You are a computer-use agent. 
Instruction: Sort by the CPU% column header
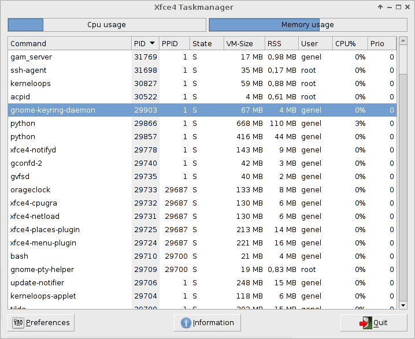pos(349,43)
